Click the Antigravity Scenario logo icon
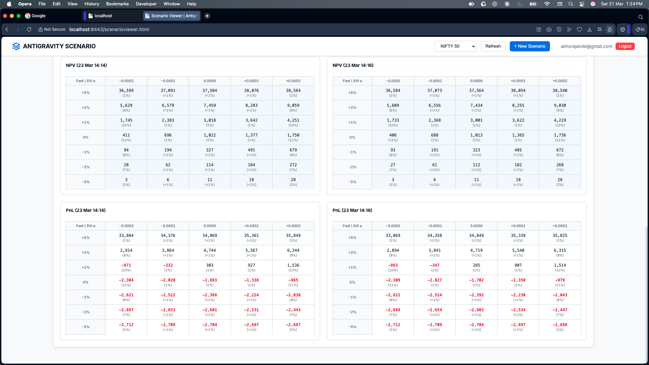The height and width of the screenshot is (365, 649). 16,46
